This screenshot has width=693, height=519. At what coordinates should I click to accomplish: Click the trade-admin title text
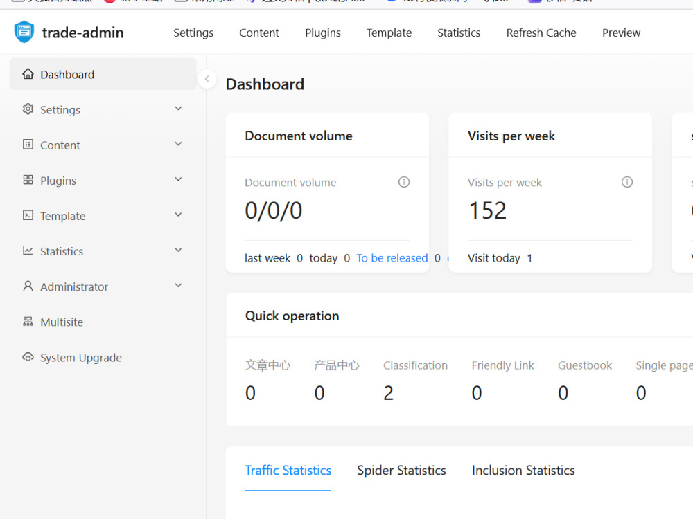click(x=82, y=33)
